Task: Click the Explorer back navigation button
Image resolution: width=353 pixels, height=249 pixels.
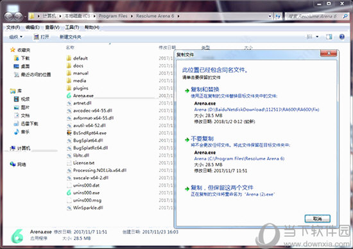Action: (9, 17)
